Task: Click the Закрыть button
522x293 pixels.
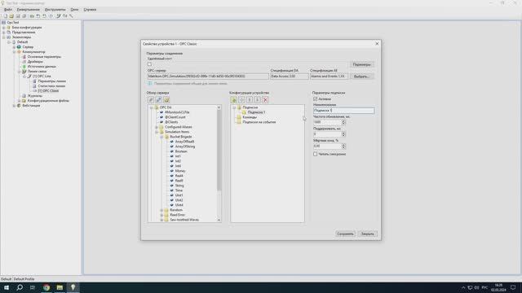Action: tap(368, 234)
